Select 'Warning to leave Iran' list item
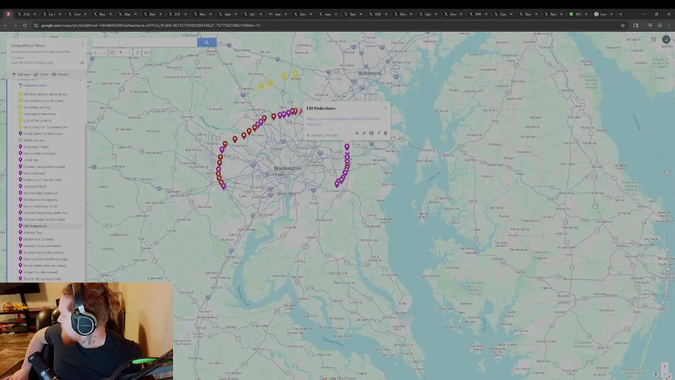The image size is (675, 380). pos(40,114)
